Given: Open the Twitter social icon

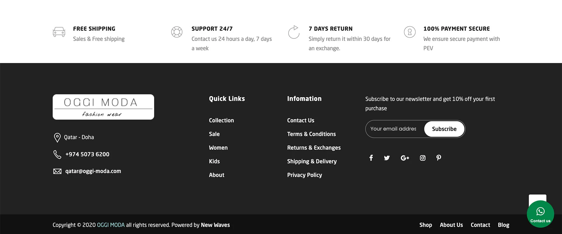Looking at the screenshot, I should [387, 158].
